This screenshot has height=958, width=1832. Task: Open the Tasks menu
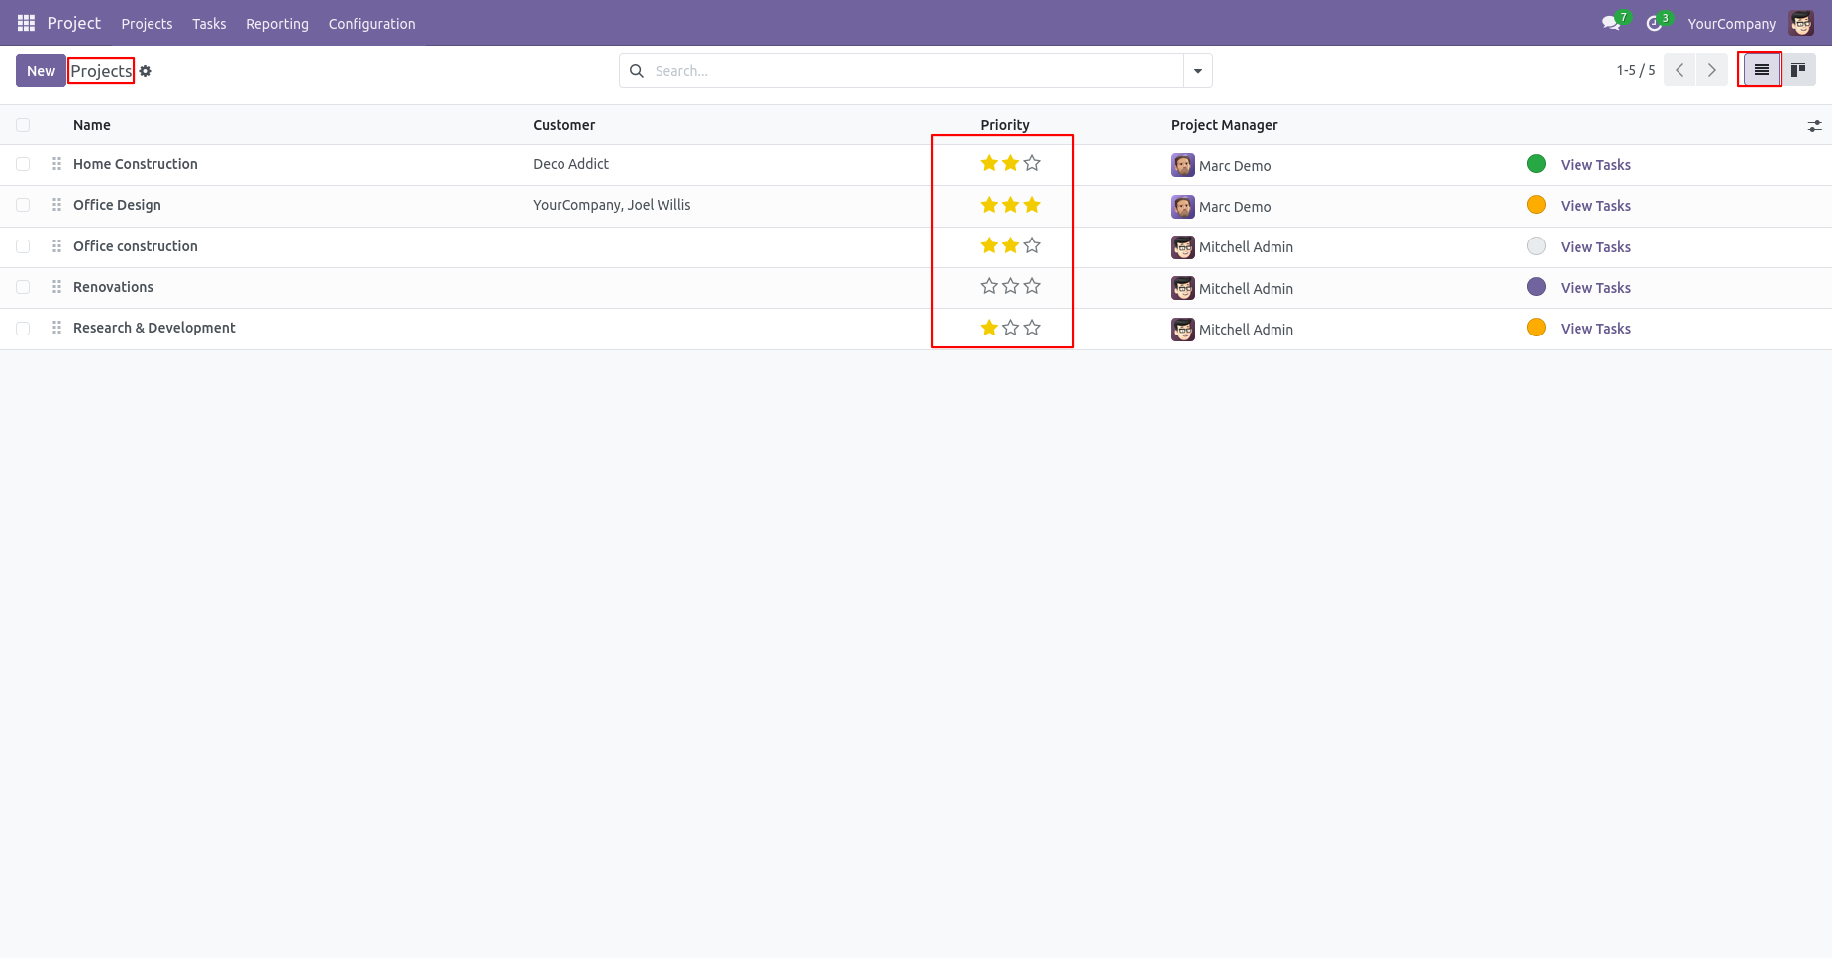point(209,24)
